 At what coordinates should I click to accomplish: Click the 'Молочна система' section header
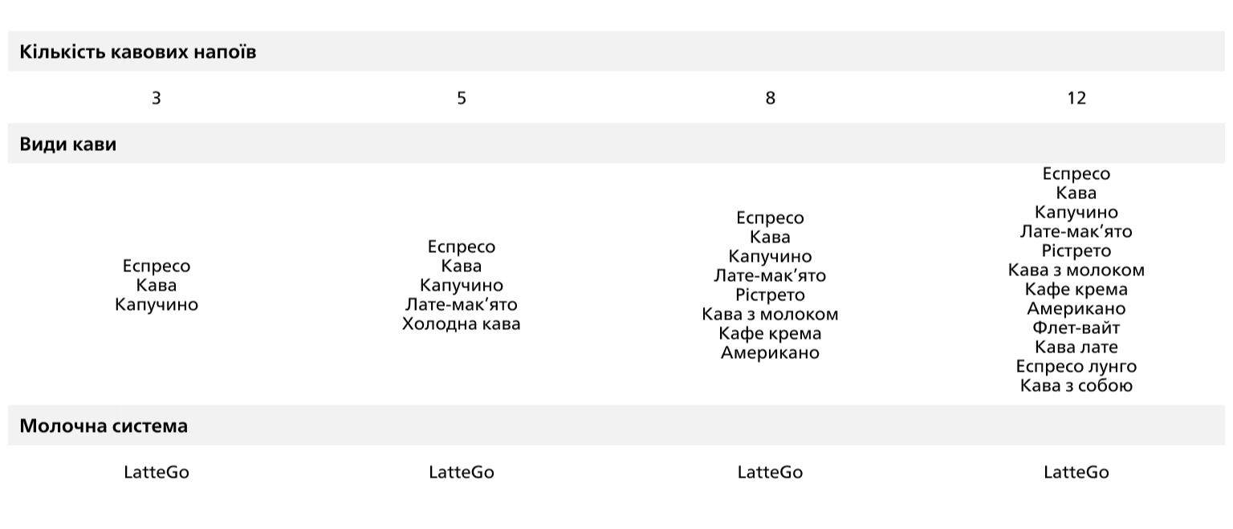[x=616, y=425]
